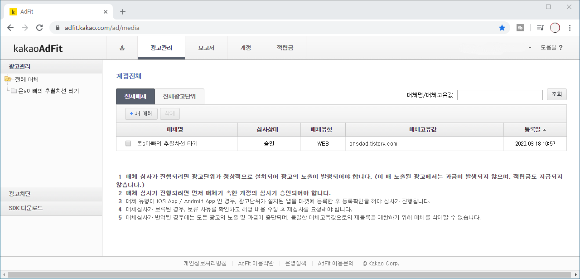Viewport: 580px width, 279px height.
Task: Click the scrollbar's left arrow
Action: tap(3, 275)
